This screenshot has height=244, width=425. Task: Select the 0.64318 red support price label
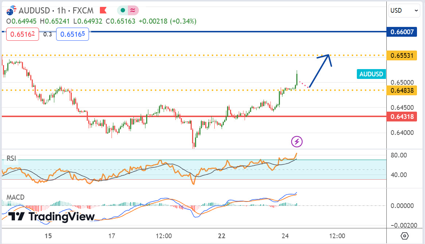[402, 117]
